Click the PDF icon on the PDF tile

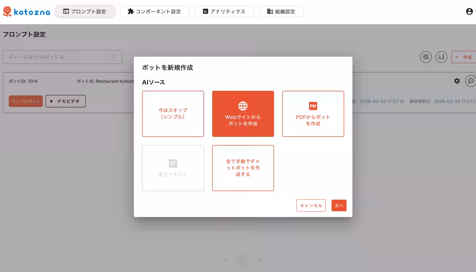[313, 106]
